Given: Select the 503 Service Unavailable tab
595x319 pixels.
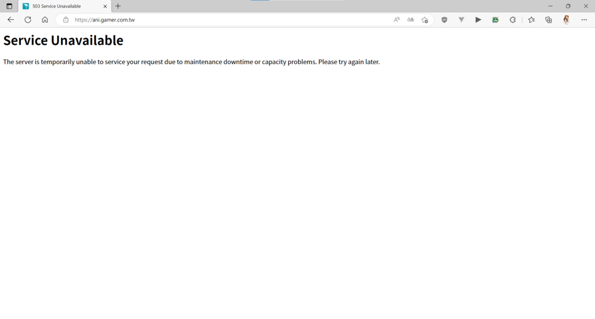Looking at the screenshot, I should tap(64, 6).
